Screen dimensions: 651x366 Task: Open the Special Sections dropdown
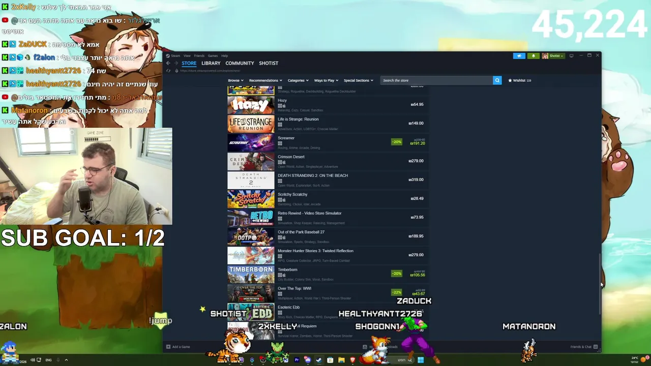[x=358, y=80]
